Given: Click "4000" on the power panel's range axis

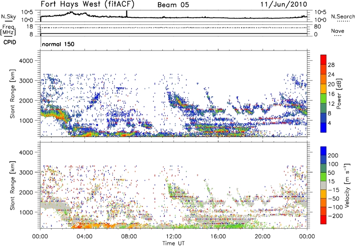Looking at the screenshot, I should [x=26, y=61].
